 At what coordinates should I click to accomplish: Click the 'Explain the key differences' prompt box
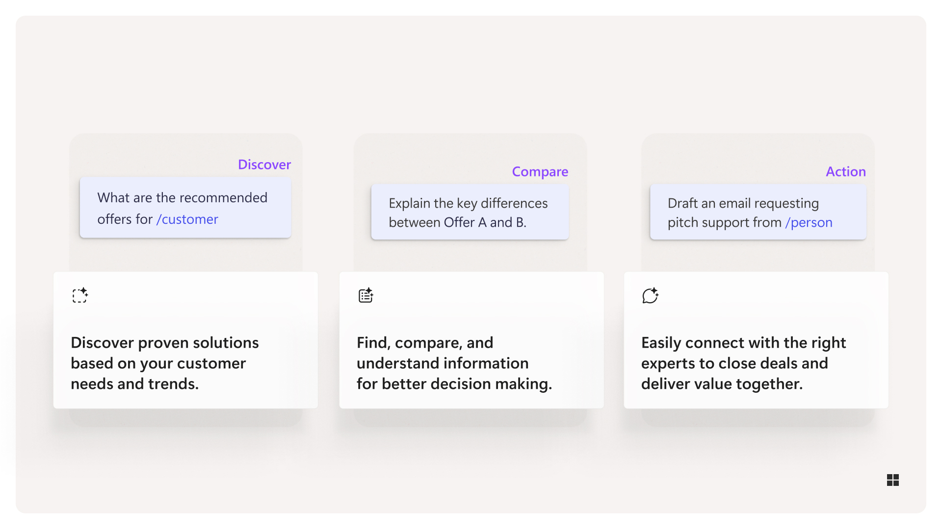point(470,212)
